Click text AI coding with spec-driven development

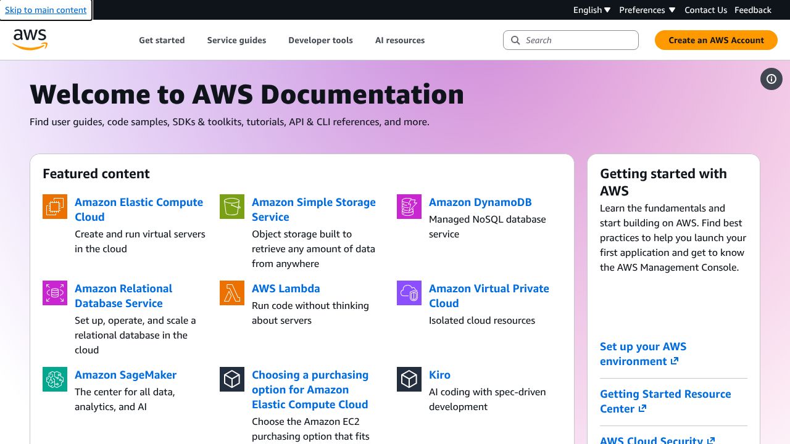click(488, 400)
